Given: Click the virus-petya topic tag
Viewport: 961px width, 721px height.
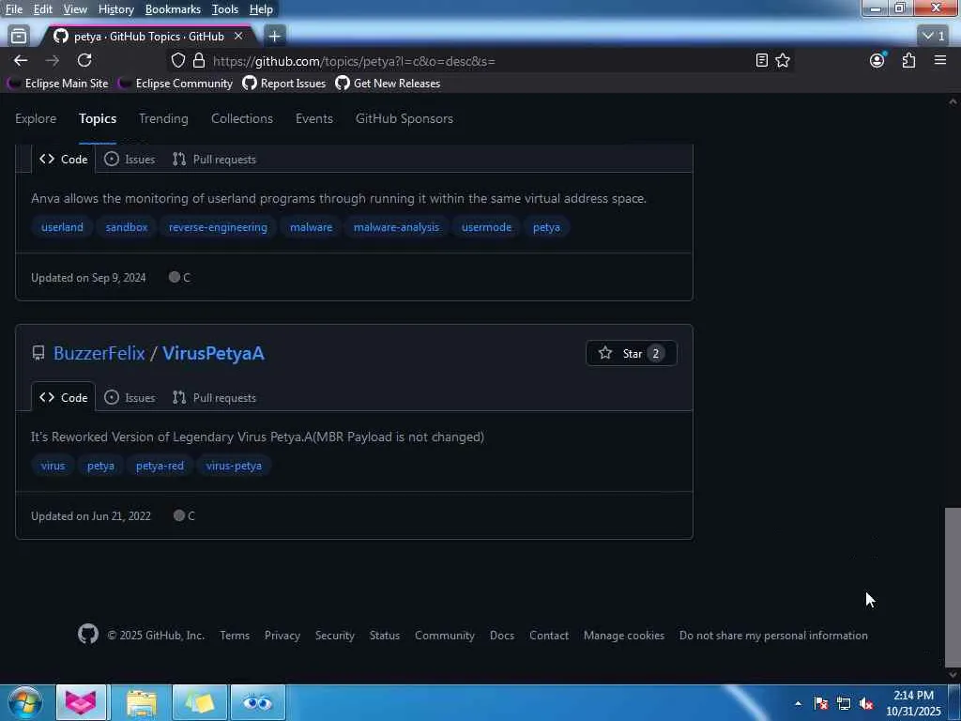Looking at the screenshot, I should [234, 466].
